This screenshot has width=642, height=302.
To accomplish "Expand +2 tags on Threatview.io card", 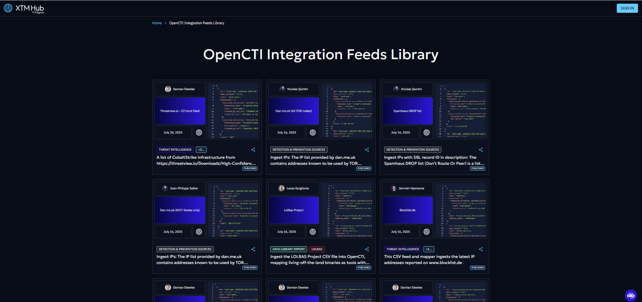I will [x=201, y=150].
